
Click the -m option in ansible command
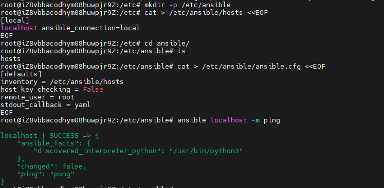click(x=255, y=120)
